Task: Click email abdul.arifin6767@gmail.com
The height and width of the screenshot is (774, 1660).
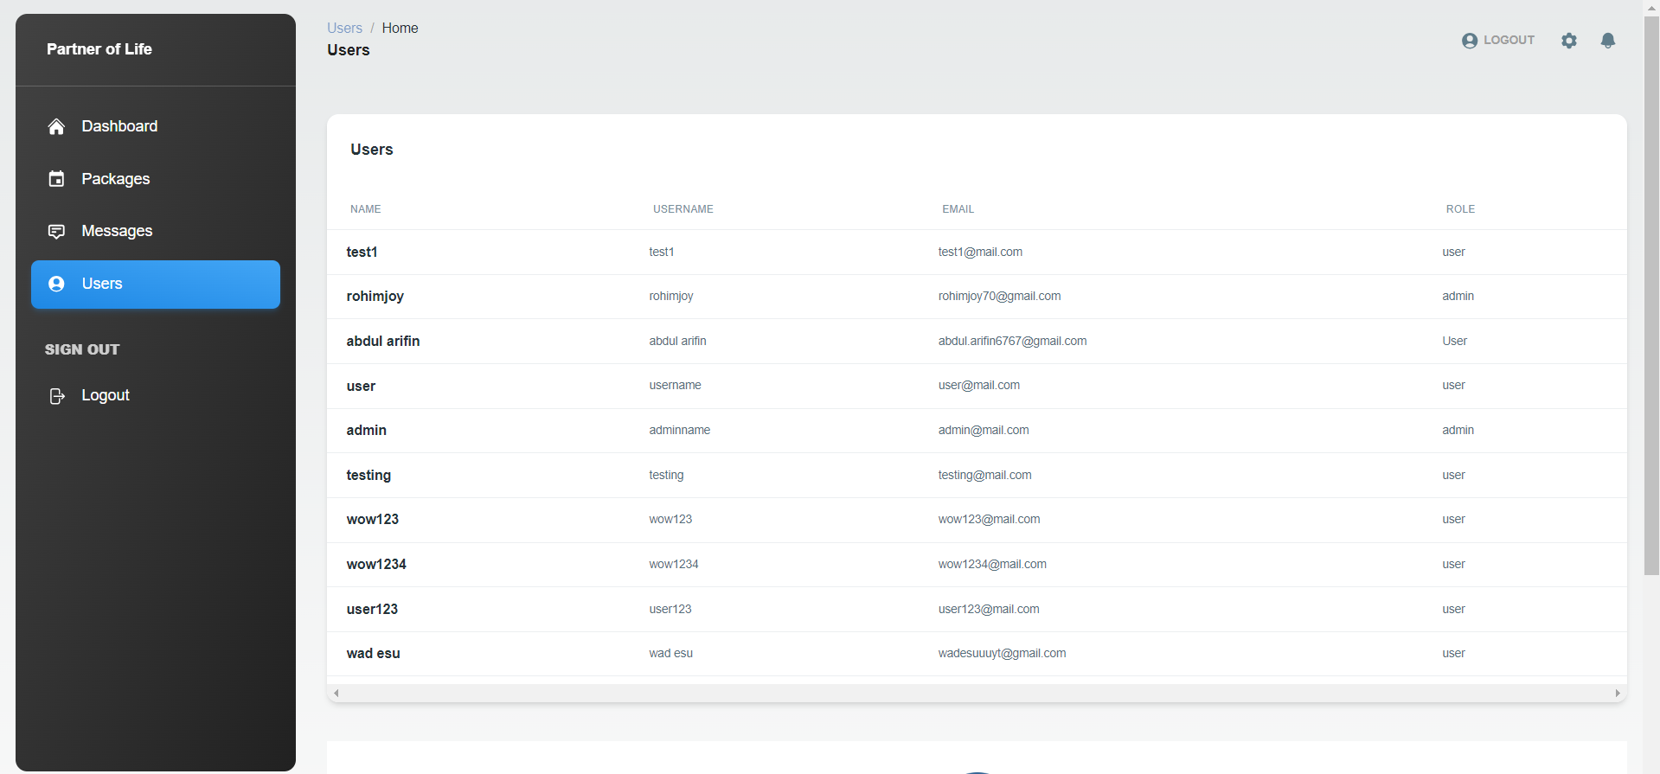Action: coord(1012,341)
